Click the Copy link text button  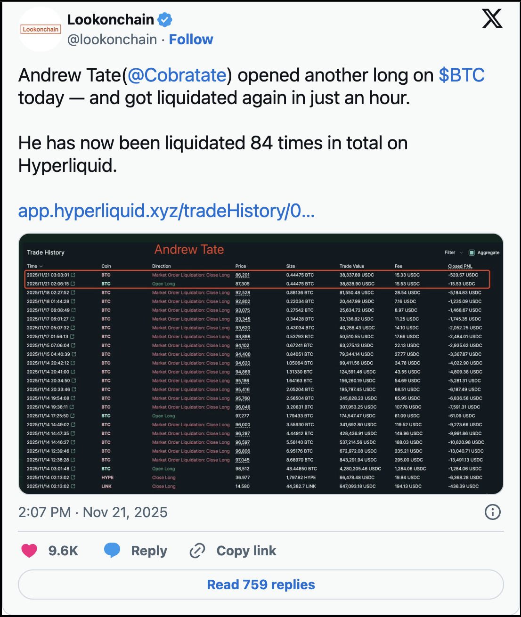(246, 551)
